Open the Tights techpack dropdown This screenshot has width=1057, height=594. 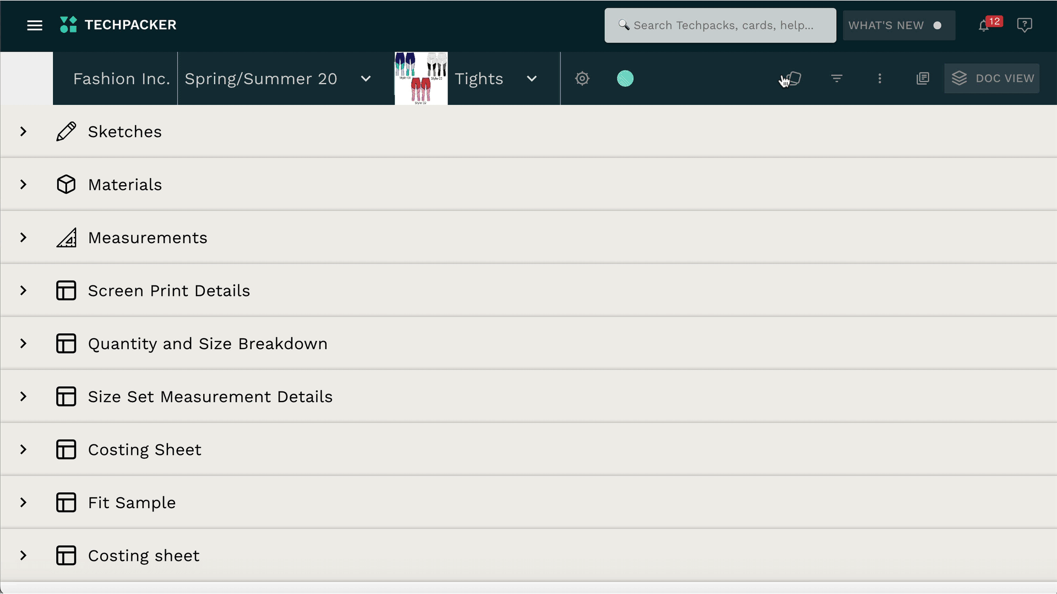[x=532, y=79]
